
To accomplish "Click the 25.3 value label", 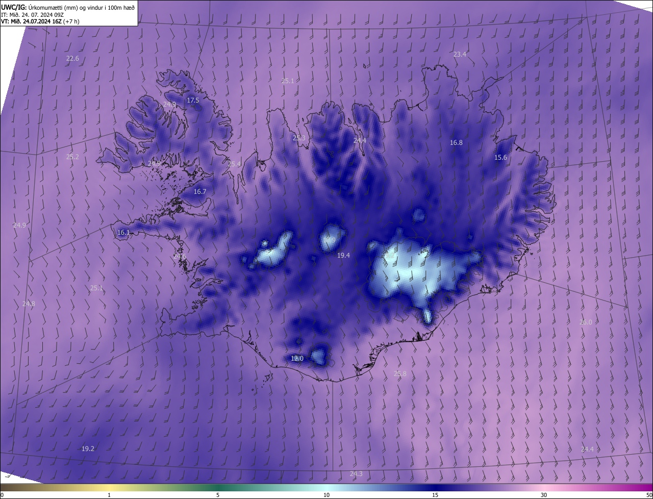I will [x=299, y=138].
